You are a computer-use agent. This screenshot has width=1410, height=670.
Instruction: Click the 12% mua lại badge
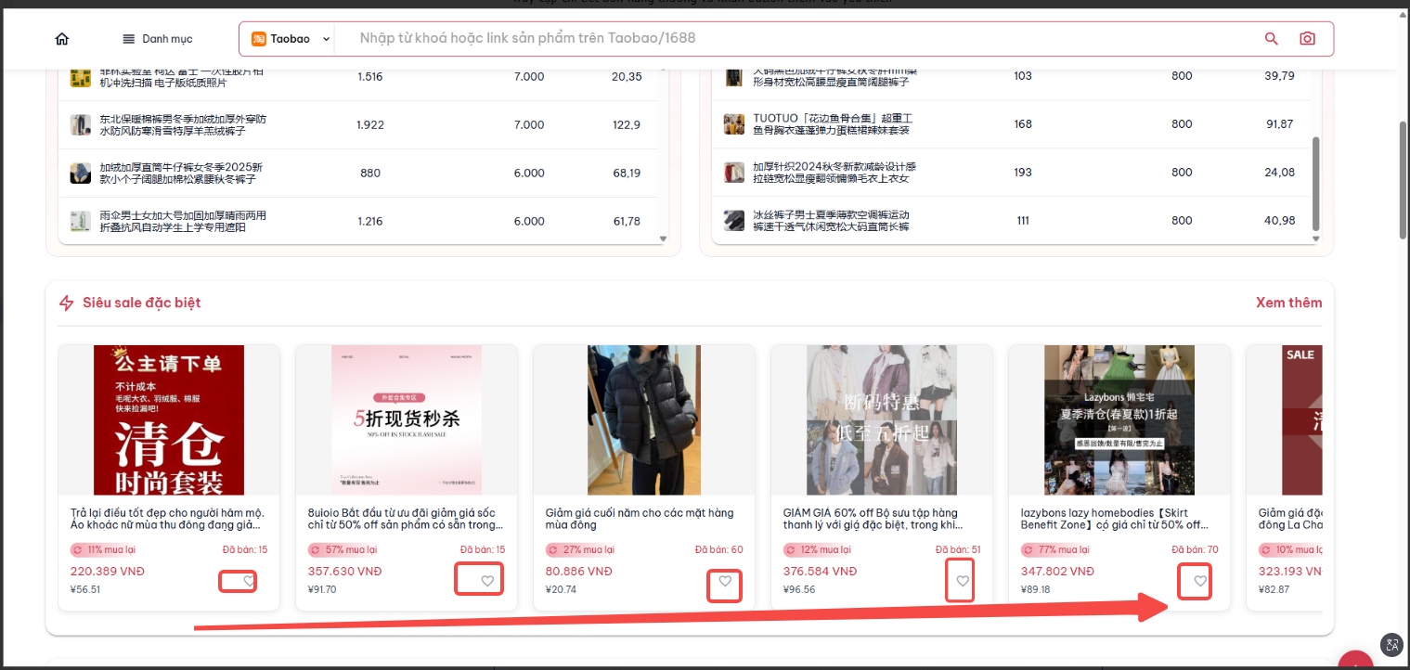[818, 549]
